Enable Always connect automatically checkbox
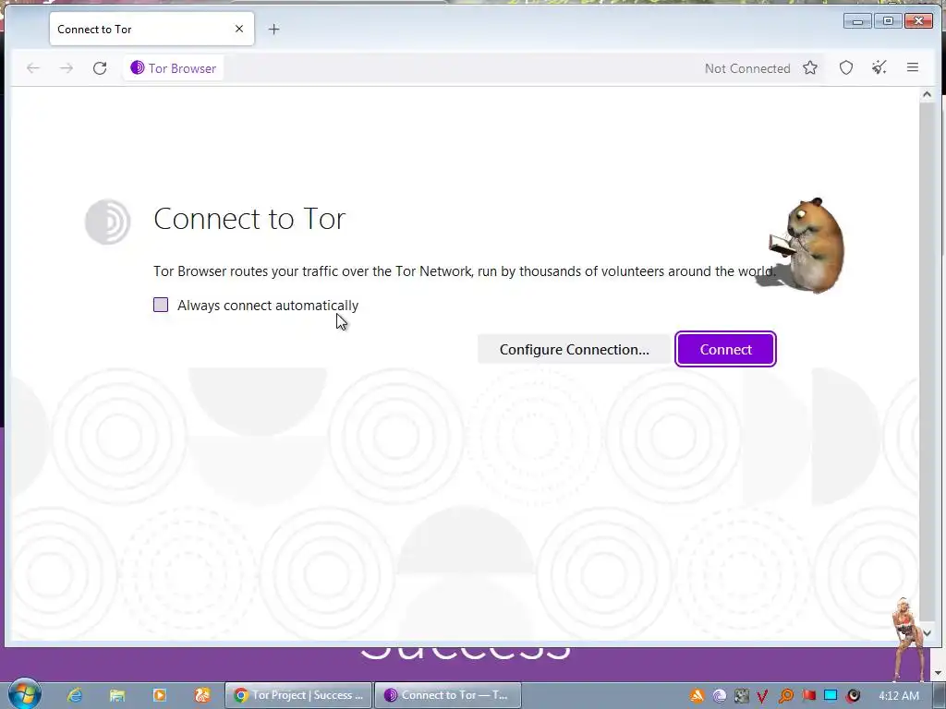This screenshot has height=709, width=946. [161, 305]
